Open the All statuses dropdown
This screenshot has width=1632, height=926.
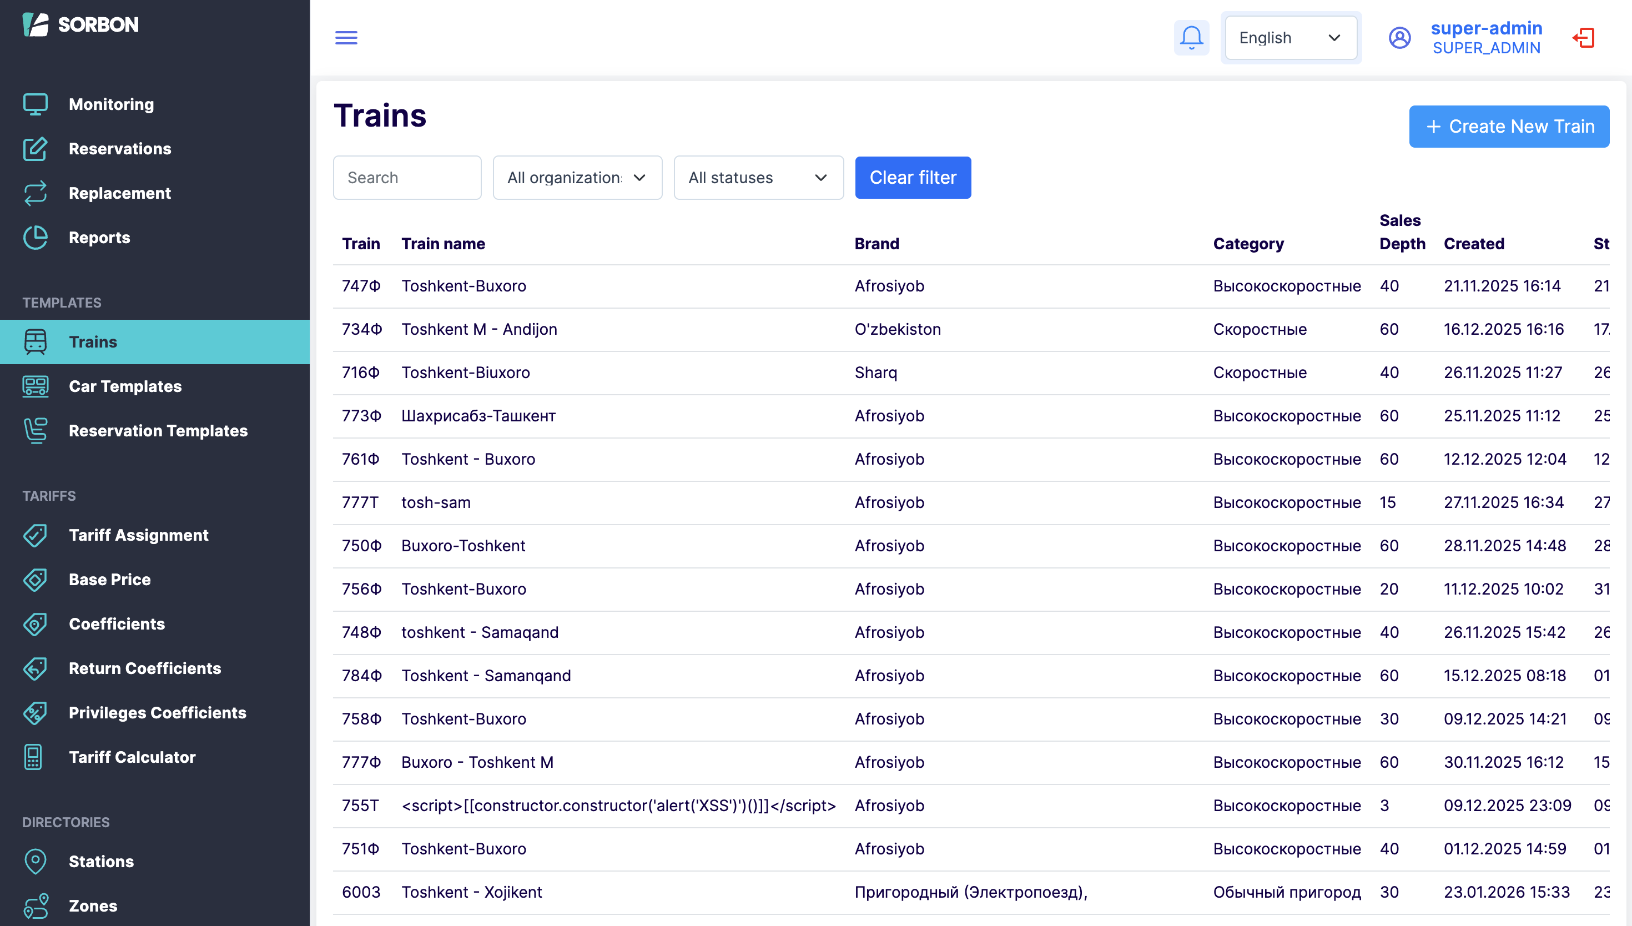[758, 178]
